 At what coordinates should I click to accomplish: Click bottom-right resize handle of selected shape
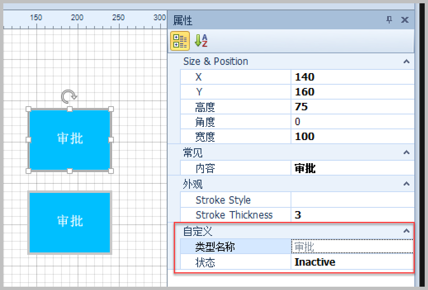click(x=111, y=171)
